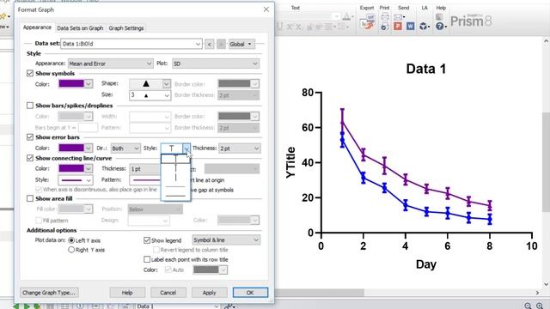Viewport: 550px width, 309px height.
Task: Open connecting line Color purple swatch
Action: [x=76, y=169]
